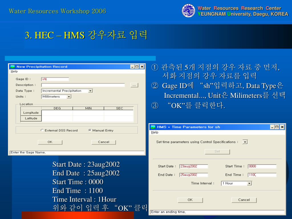This screenshot has height=219, width=292.
Task: Open the Units Millimeters dropdown
Action: [x=69, y=97]
